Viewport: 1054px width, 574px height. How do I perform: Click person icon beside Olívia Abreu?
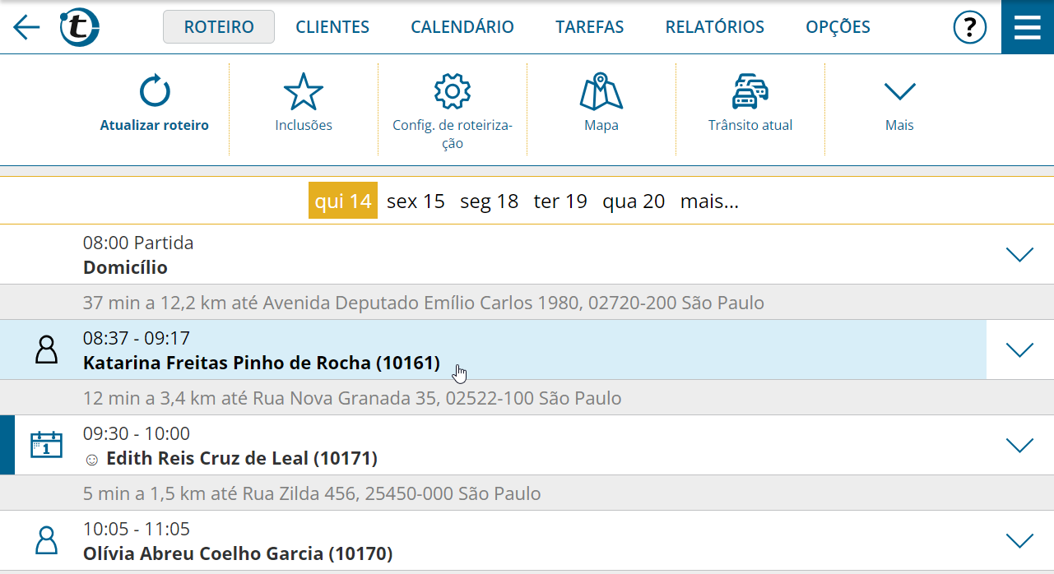click(x=47, y=540)
